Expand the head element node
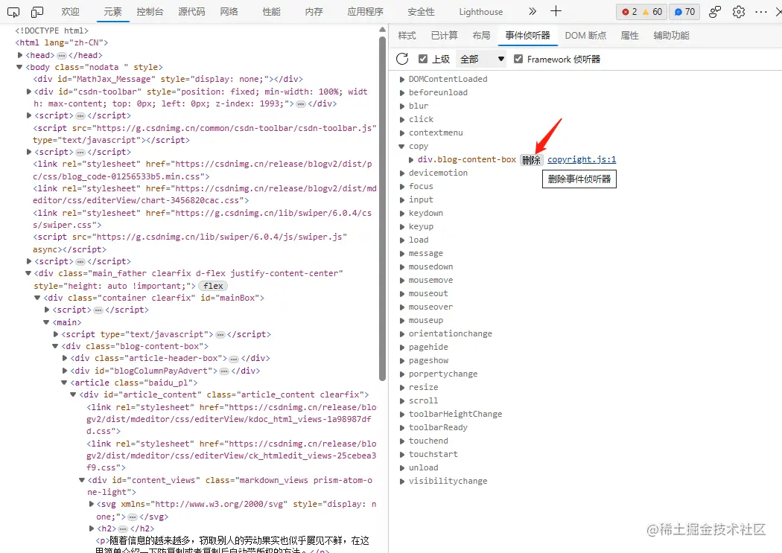 click(x=20, y=55)
